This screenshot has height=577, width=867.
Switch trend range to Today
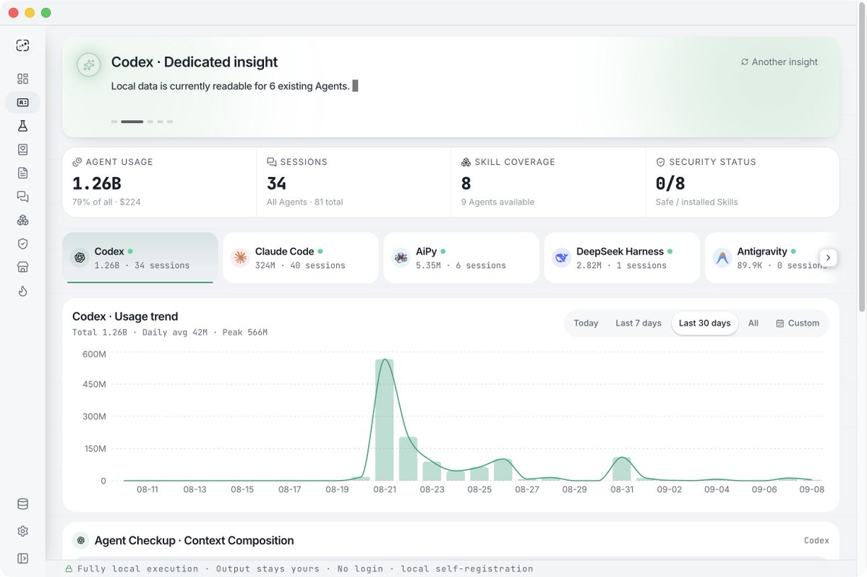[x=586, y=323]
